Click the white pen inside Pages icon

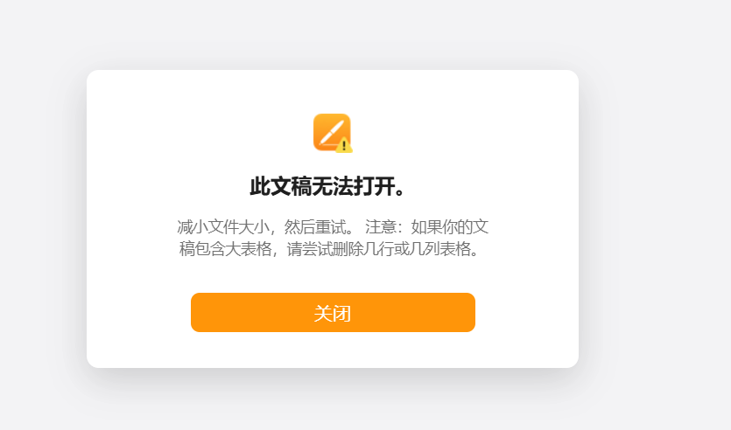332,132
